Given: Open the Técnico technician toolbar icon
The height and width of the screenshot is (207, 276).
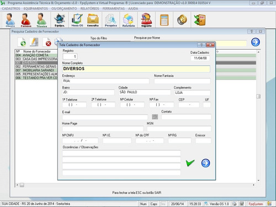Looking at the screenshot, I should point(41,20).
